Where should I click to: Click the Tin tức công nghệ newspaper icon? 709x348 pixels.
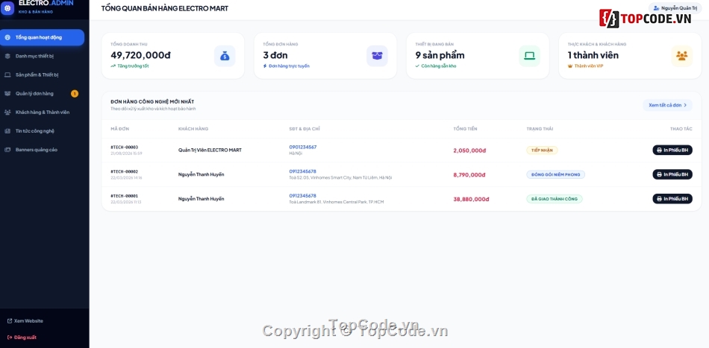(7, 131)
